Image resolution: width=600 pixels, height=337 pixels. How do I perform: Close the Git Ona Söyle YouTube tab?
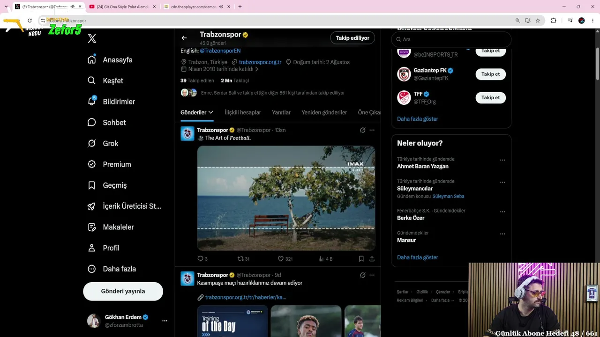coord(154,7)
